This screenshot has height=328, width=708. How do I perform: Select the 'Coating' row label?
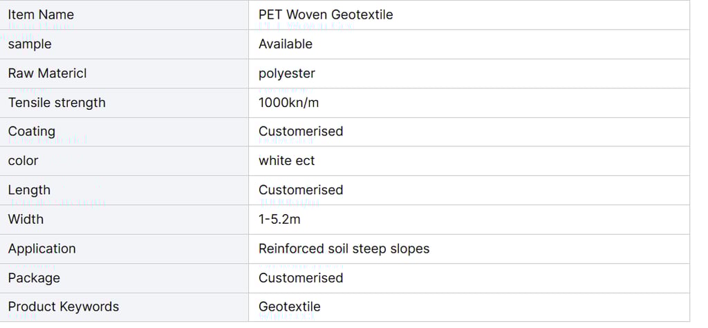[x=32, y=132]
